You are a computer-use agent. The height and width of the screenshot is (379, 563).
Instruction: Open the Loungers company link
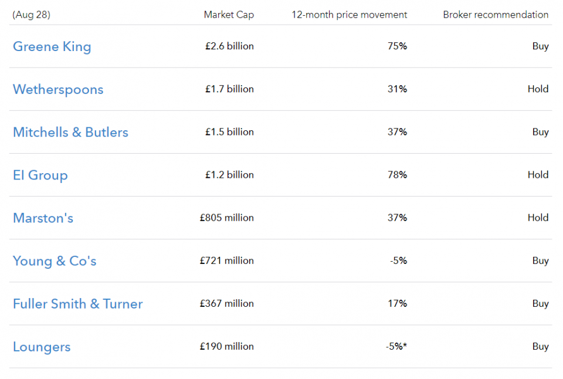42,347
